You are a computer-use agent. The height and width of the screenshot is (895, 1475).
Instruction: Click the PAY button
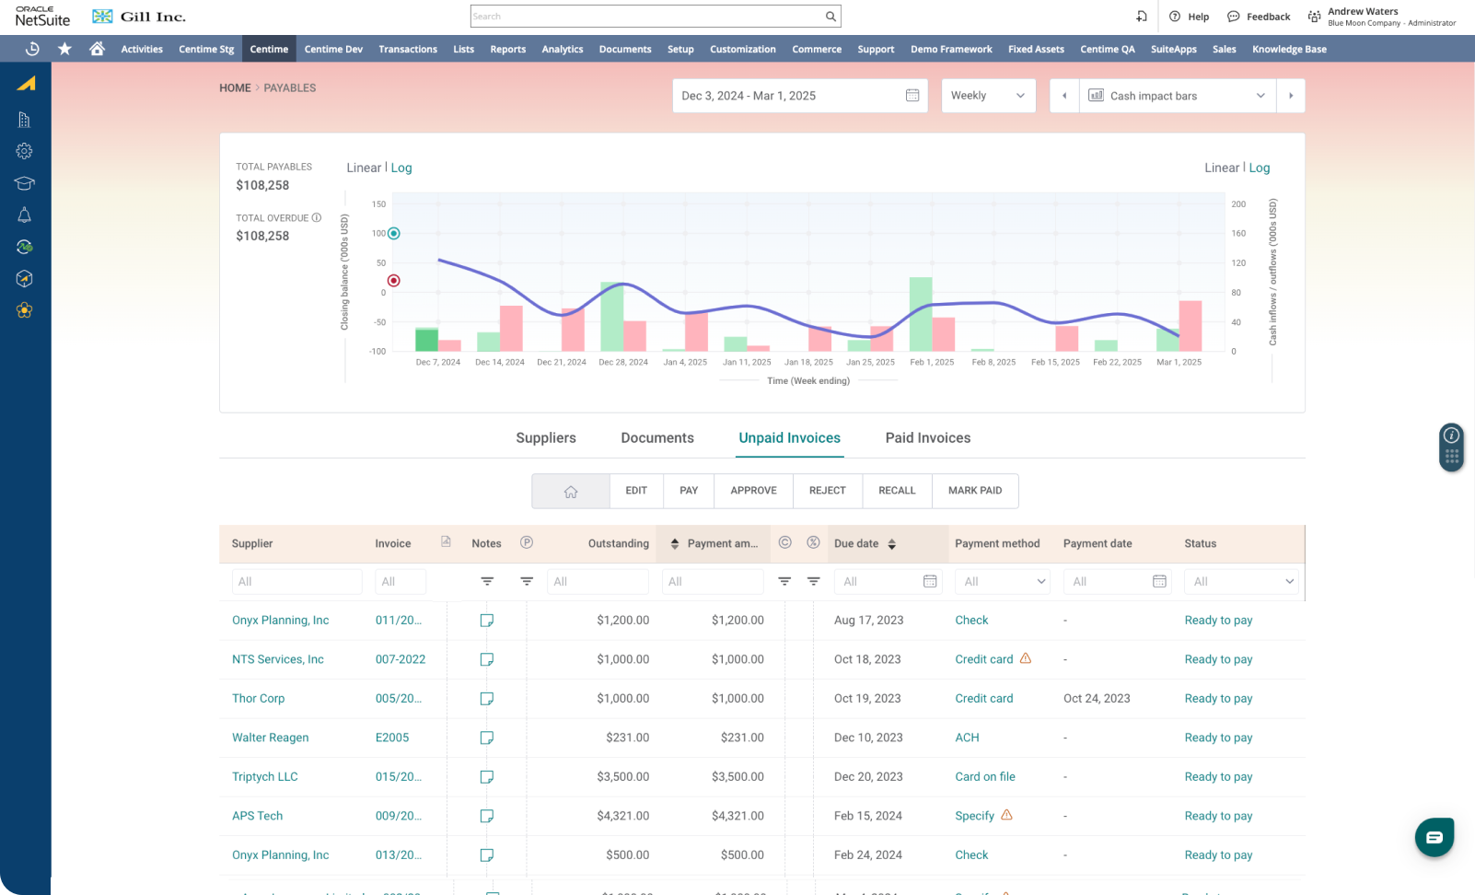tap(689, 491)
